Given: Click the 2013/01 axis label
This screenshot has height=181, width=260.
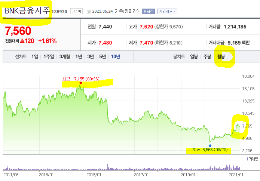Looking at the screenshot, I should pyautogui.click(x=46, y=175).
